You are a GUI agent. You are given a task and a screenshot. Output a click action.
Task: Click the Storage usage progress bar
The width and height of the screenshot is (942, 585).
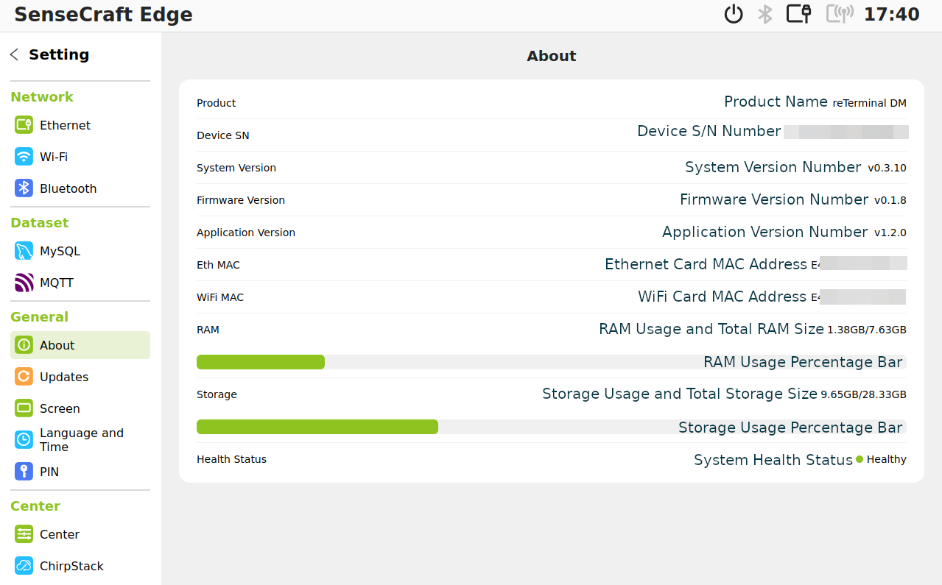click(552, 427)
